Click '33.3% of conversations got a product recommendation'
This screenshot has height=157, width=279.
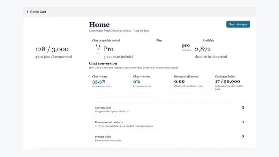click(x=124, y=126)
